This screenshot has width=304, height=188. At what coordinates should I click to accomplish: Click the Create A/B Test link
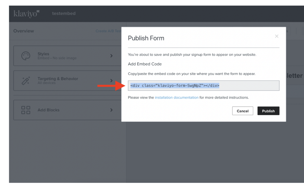pyautogui.click(x=108, y=31)
